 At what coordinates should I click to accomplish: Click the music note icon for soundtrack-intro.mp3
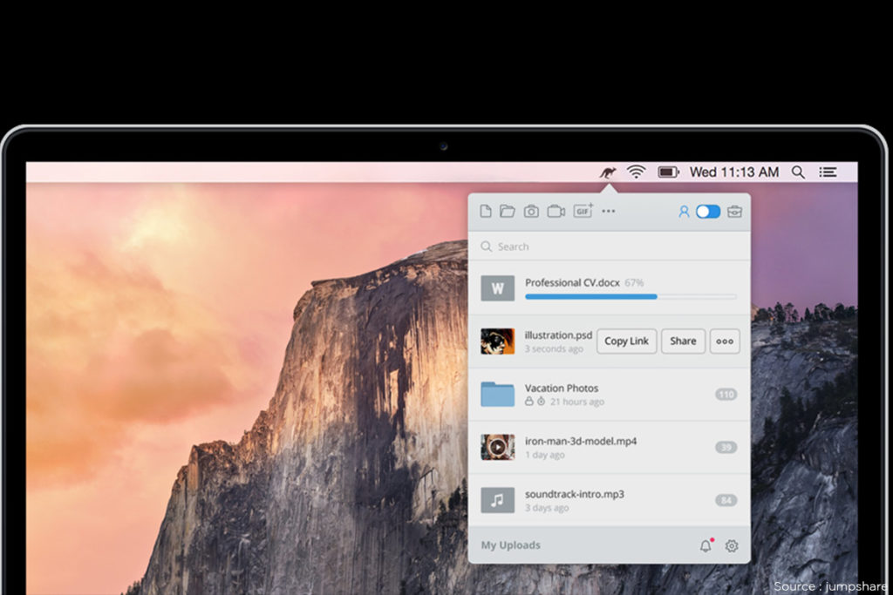(497, 500)
